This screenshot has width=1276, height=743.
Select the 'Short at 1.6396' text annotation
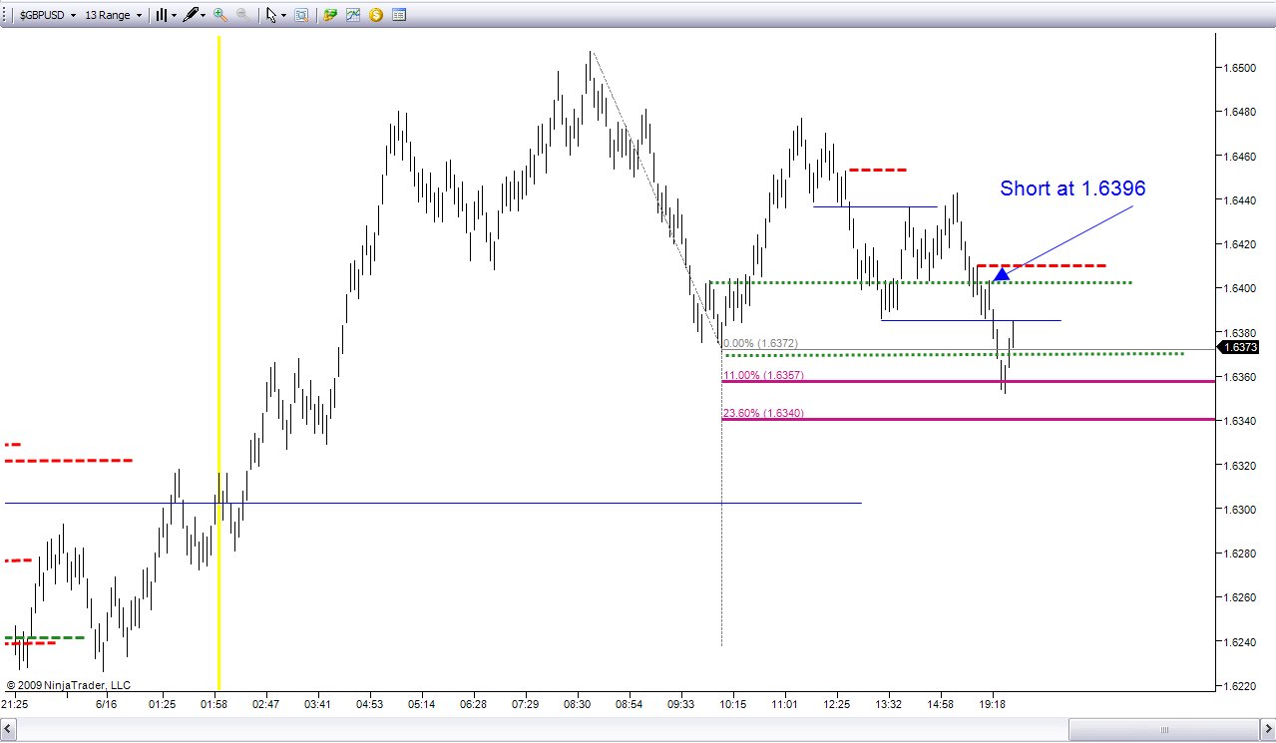pos(1072,187)
